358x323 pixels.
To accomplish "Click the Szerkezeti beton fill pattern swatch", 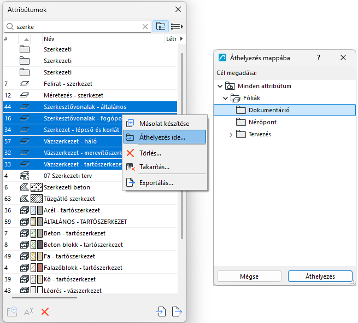I will [x=37, y=187].
